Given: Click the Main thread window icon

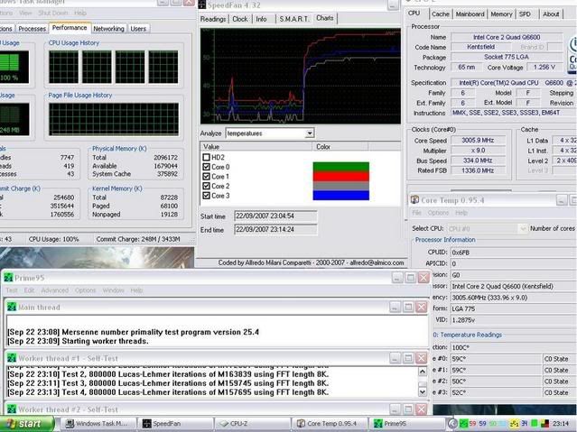Looking at the screenshot, I should pos(12,307).
